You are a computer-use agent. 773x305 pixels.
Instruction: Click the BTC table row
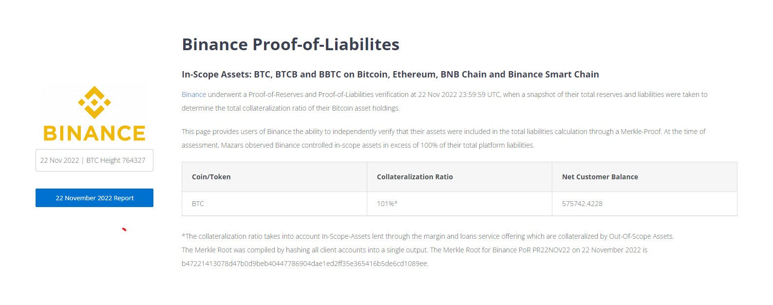(459, 204)
